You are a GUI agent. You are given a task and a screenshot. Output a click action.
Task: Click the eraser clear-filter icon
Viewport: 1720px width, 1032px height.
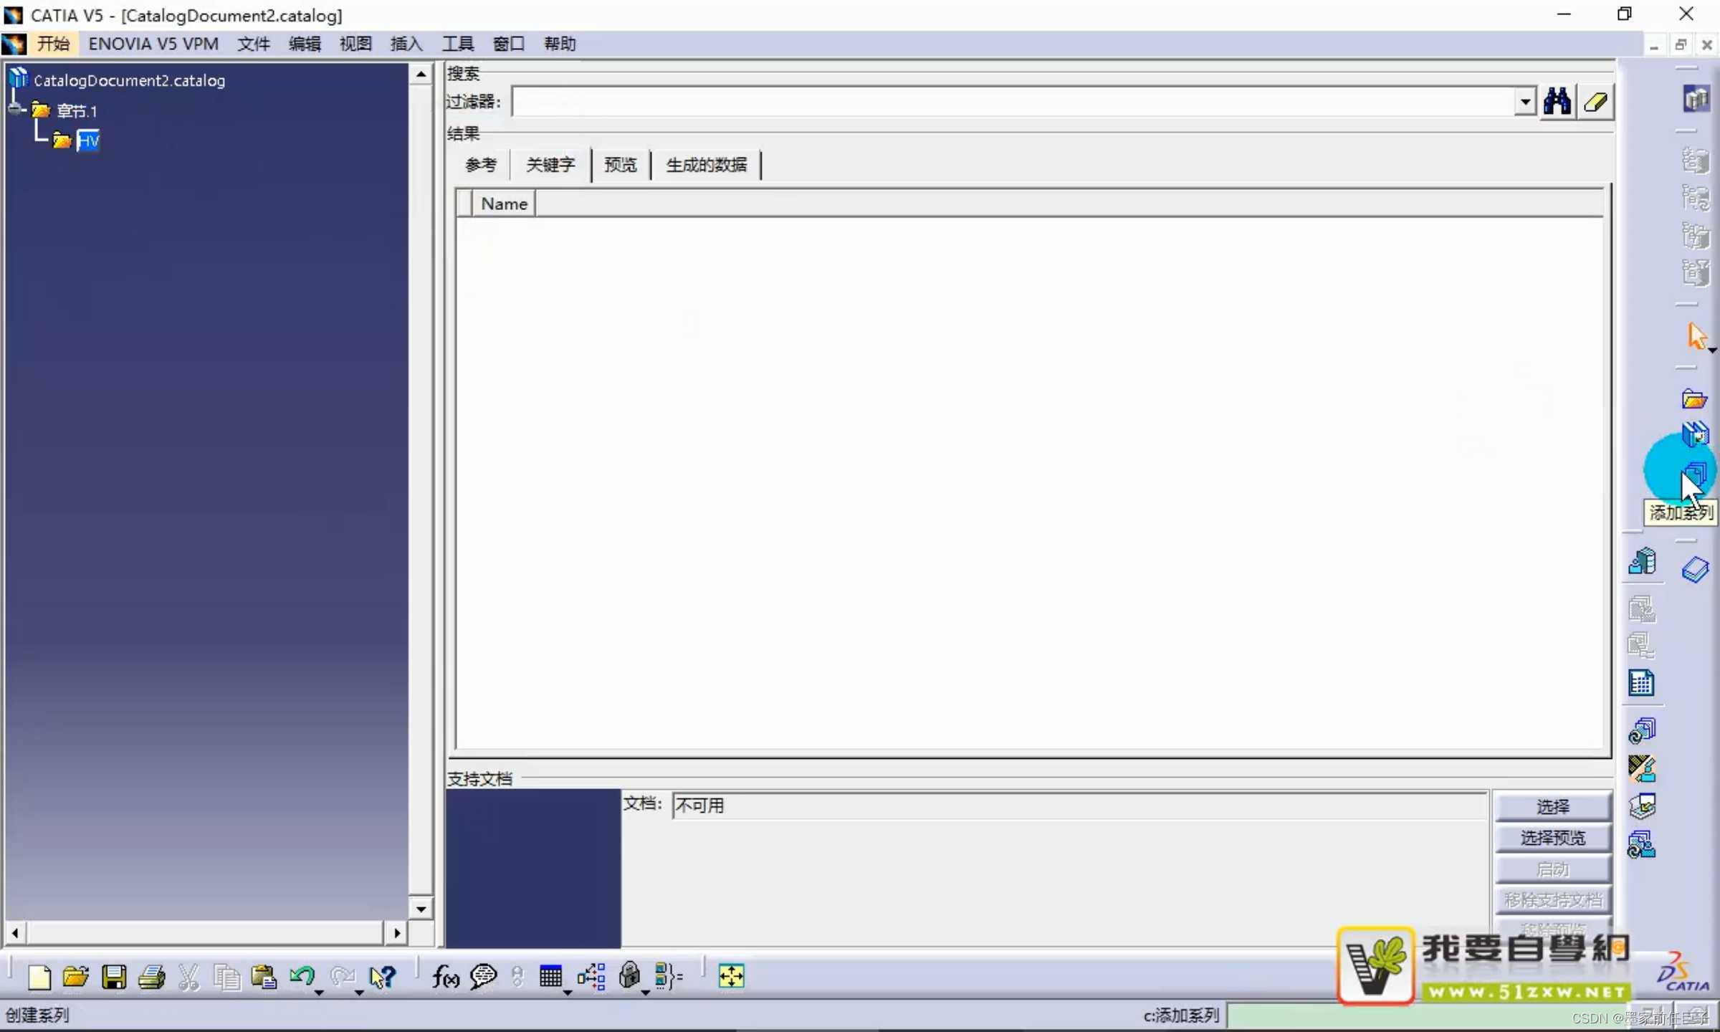pos(1596,102)
